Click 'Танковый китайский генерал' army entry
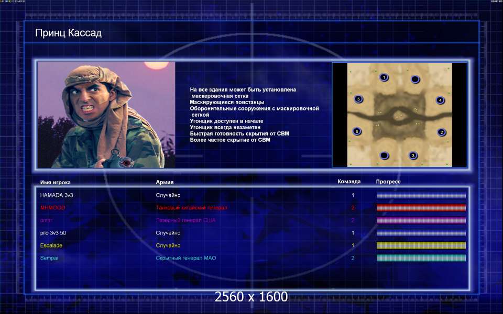Screen dimensions: 503x314 [x=192, y=208]
